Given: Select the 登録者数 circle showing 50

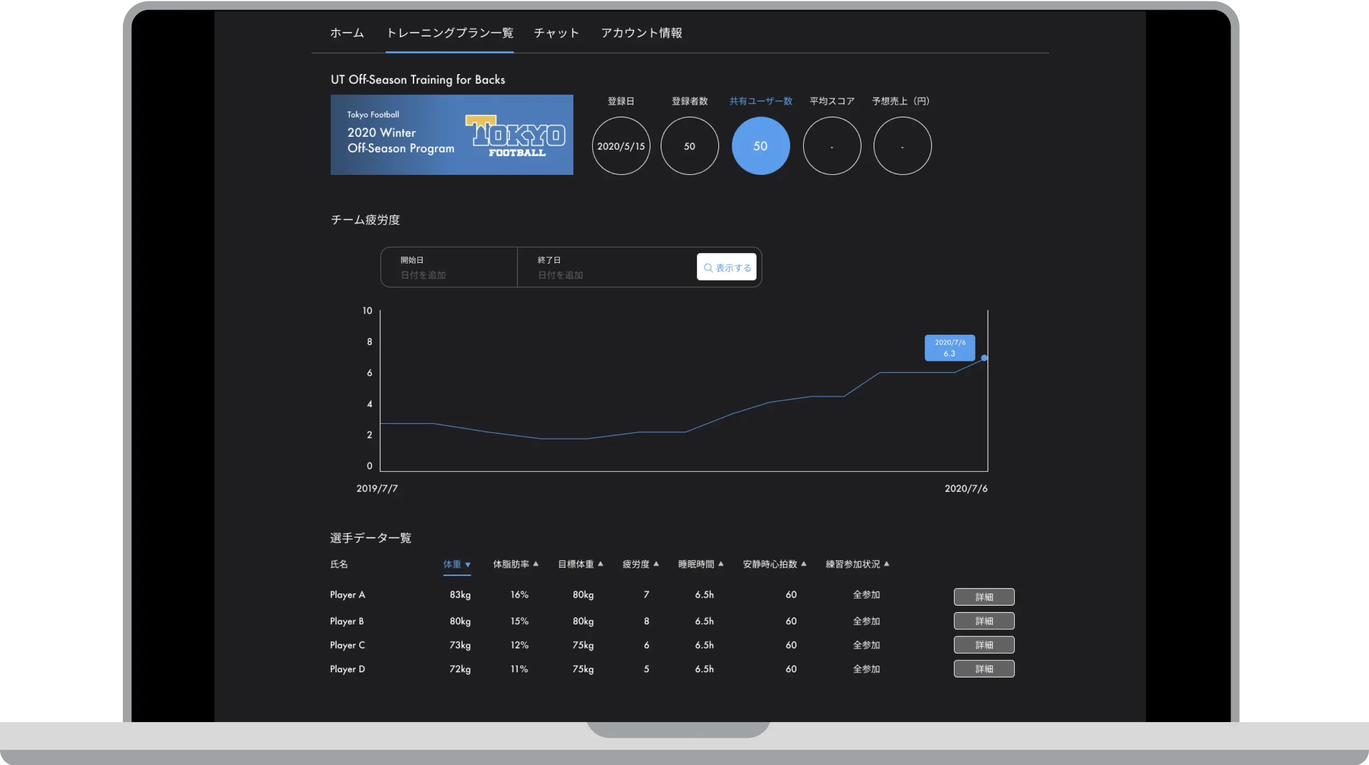Looking at the screenshot, I should click(x=689, y=146).
